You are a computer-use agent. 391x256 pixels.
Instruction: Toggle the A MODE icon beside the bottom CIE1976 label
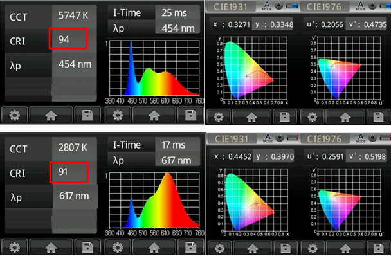click(x=361, y=138)
